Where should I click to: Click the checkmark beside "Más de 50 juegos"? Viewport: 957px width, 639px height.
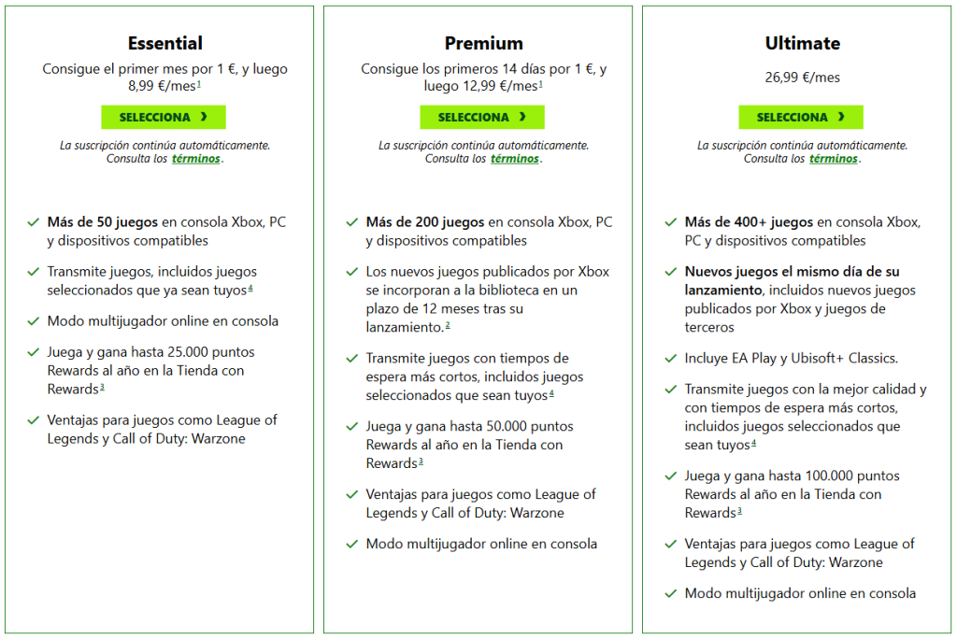(x=34, y=221)
